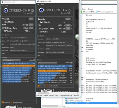Open ranking Details in the left Cinebench window
This screenshot has width=119, height=108.
34,60
